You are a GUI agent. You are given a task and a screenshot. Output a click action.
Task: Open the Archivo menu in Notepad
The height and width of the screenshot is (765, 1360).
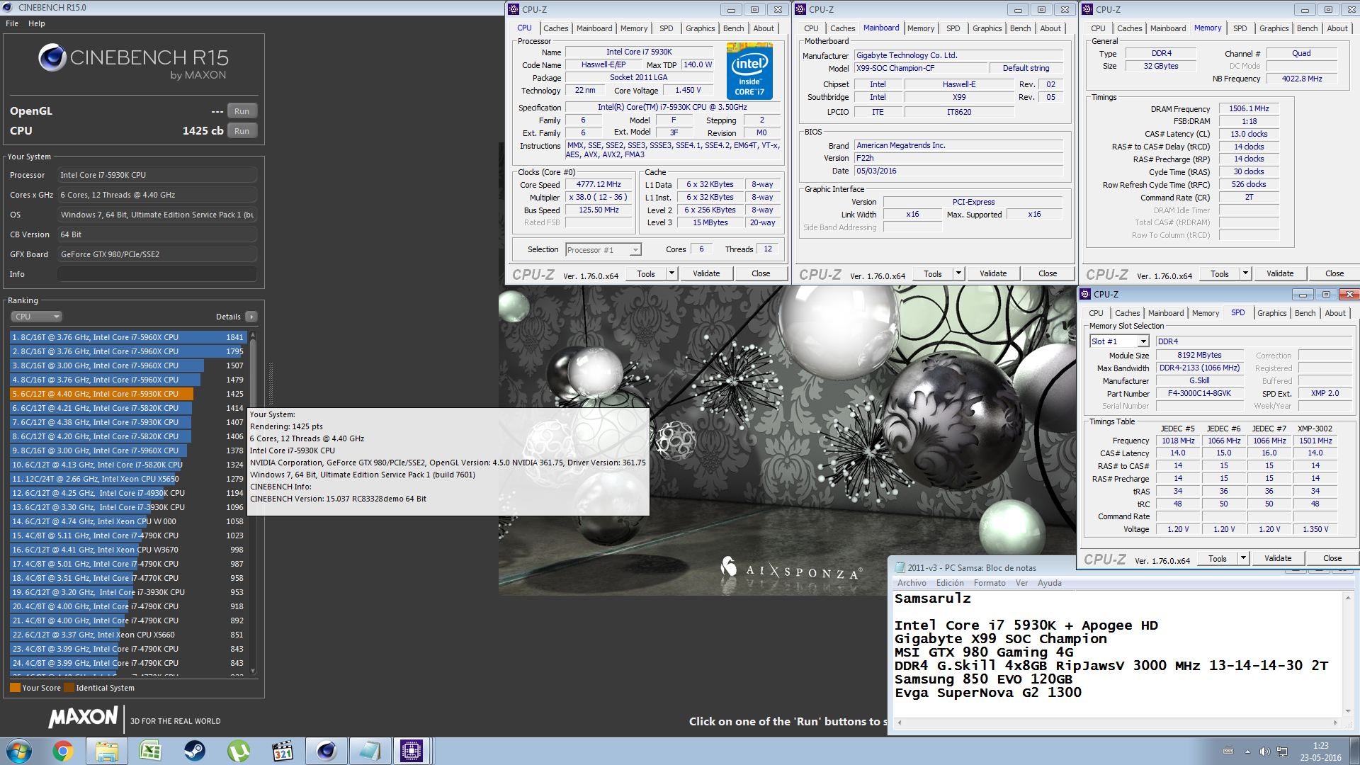click(912, 583)
